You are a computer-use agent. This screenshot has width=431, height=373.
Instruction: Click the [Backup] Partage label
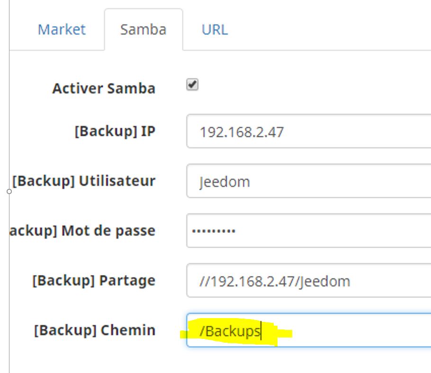pos(94,281)
